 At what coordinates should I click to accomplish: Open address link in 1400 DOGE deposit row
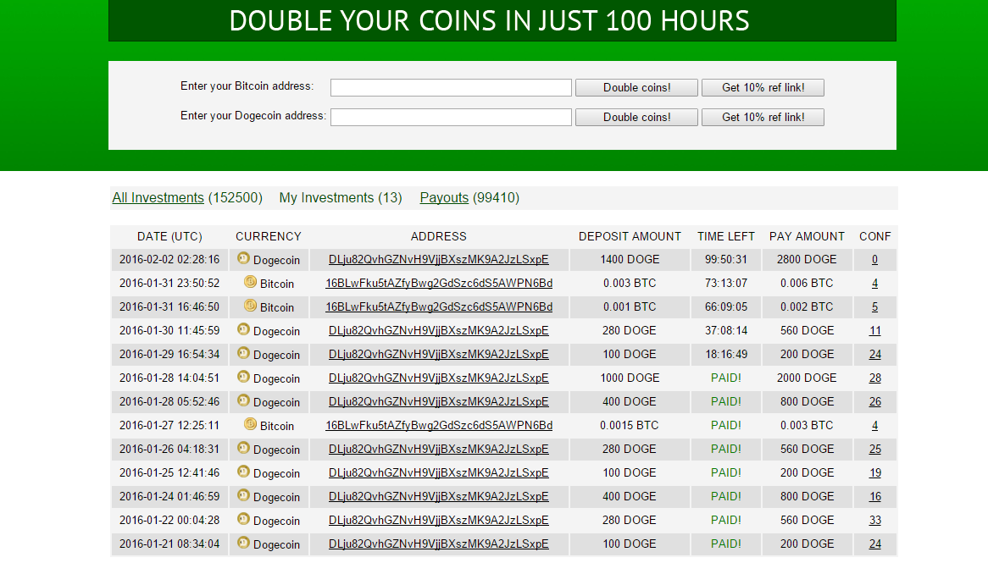click(x=439, y=259)
